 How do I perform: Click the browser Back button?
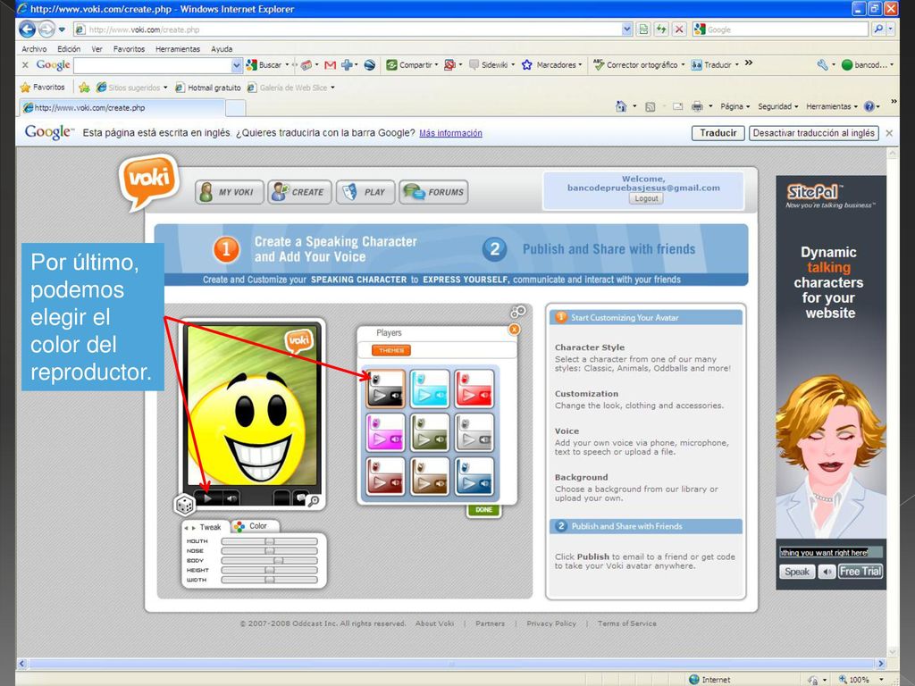pos(28,29)
